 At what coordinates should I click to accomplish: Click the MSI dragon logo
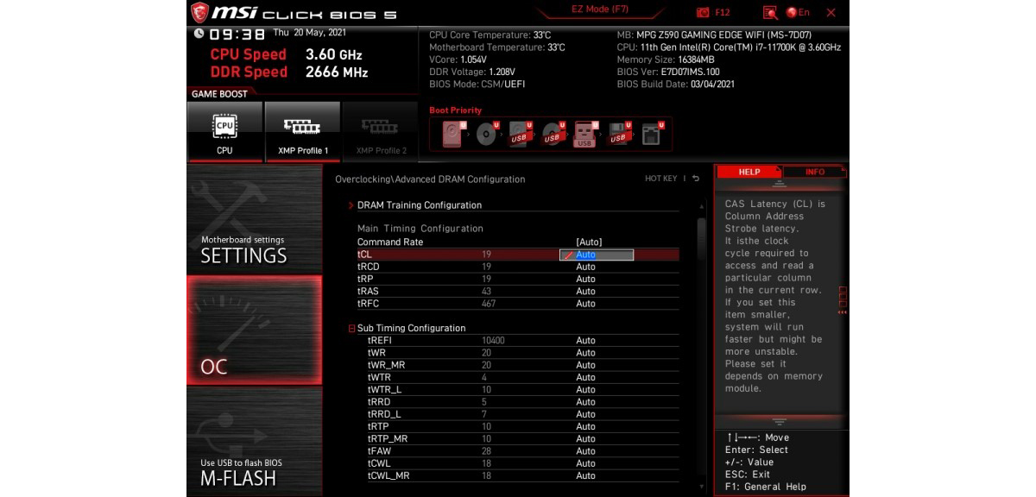pyautogui.click(x=199, y=12)
